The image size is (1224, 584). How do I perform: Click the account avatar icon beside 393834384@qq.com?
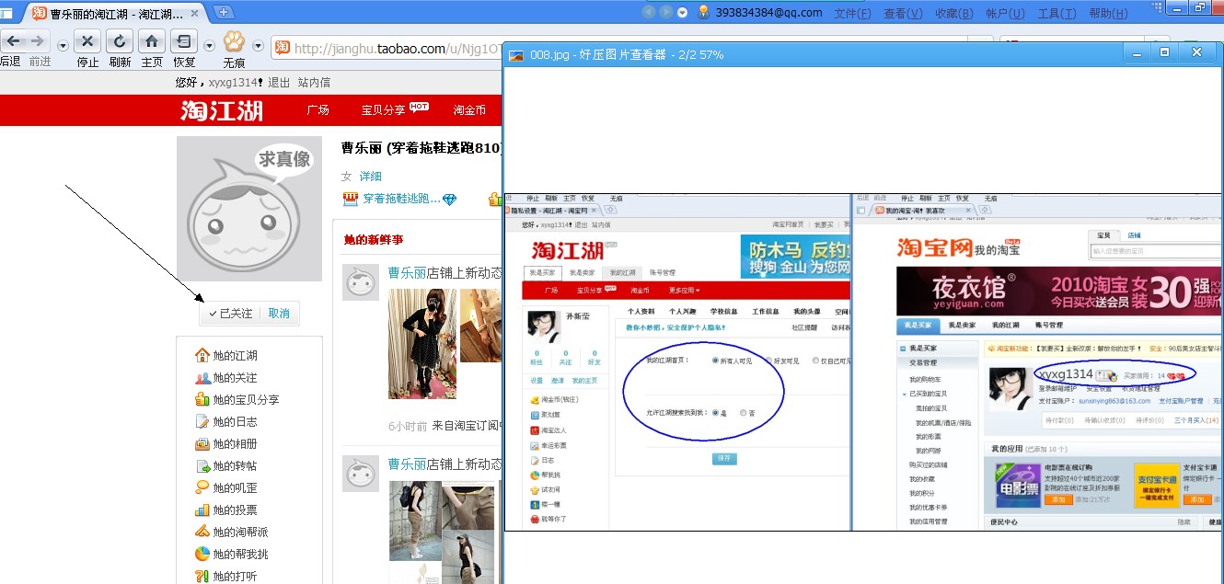pyautogui.click(x=704, y=12)
